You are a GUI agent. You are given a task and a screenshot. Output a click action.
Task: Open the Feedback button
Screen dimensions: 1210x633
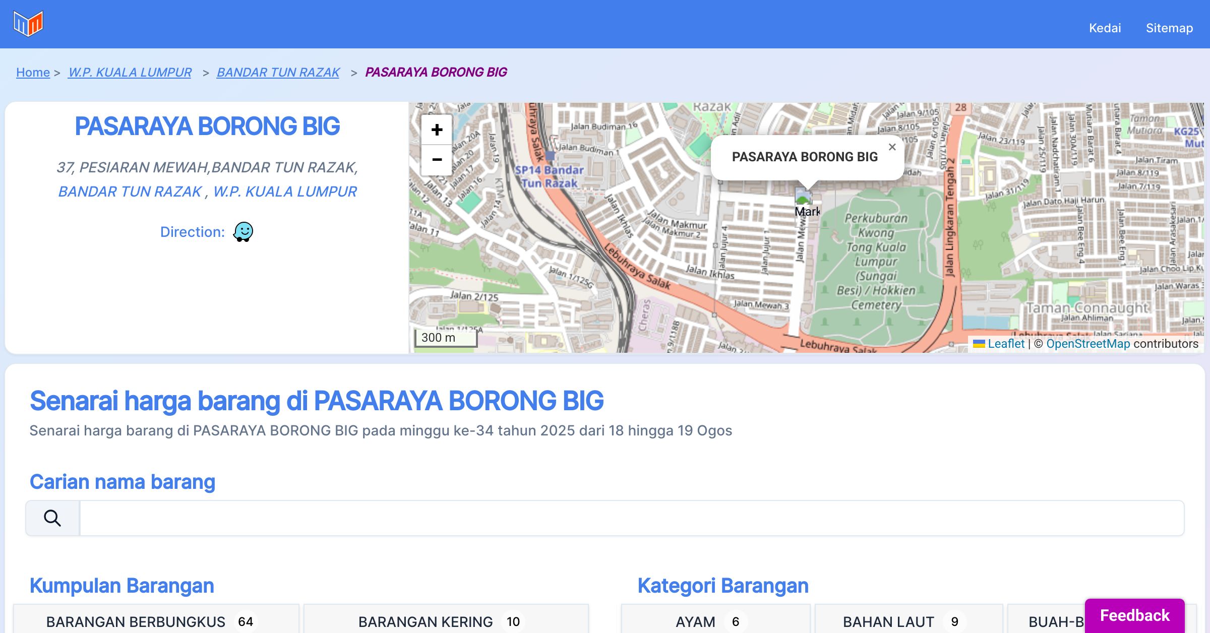tap(1134, 615)
